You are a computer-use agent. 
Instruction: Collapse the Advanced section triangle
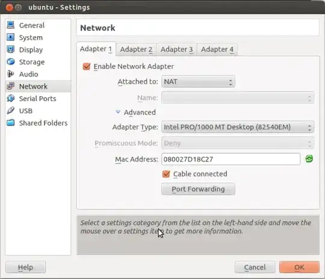[118, 112]
